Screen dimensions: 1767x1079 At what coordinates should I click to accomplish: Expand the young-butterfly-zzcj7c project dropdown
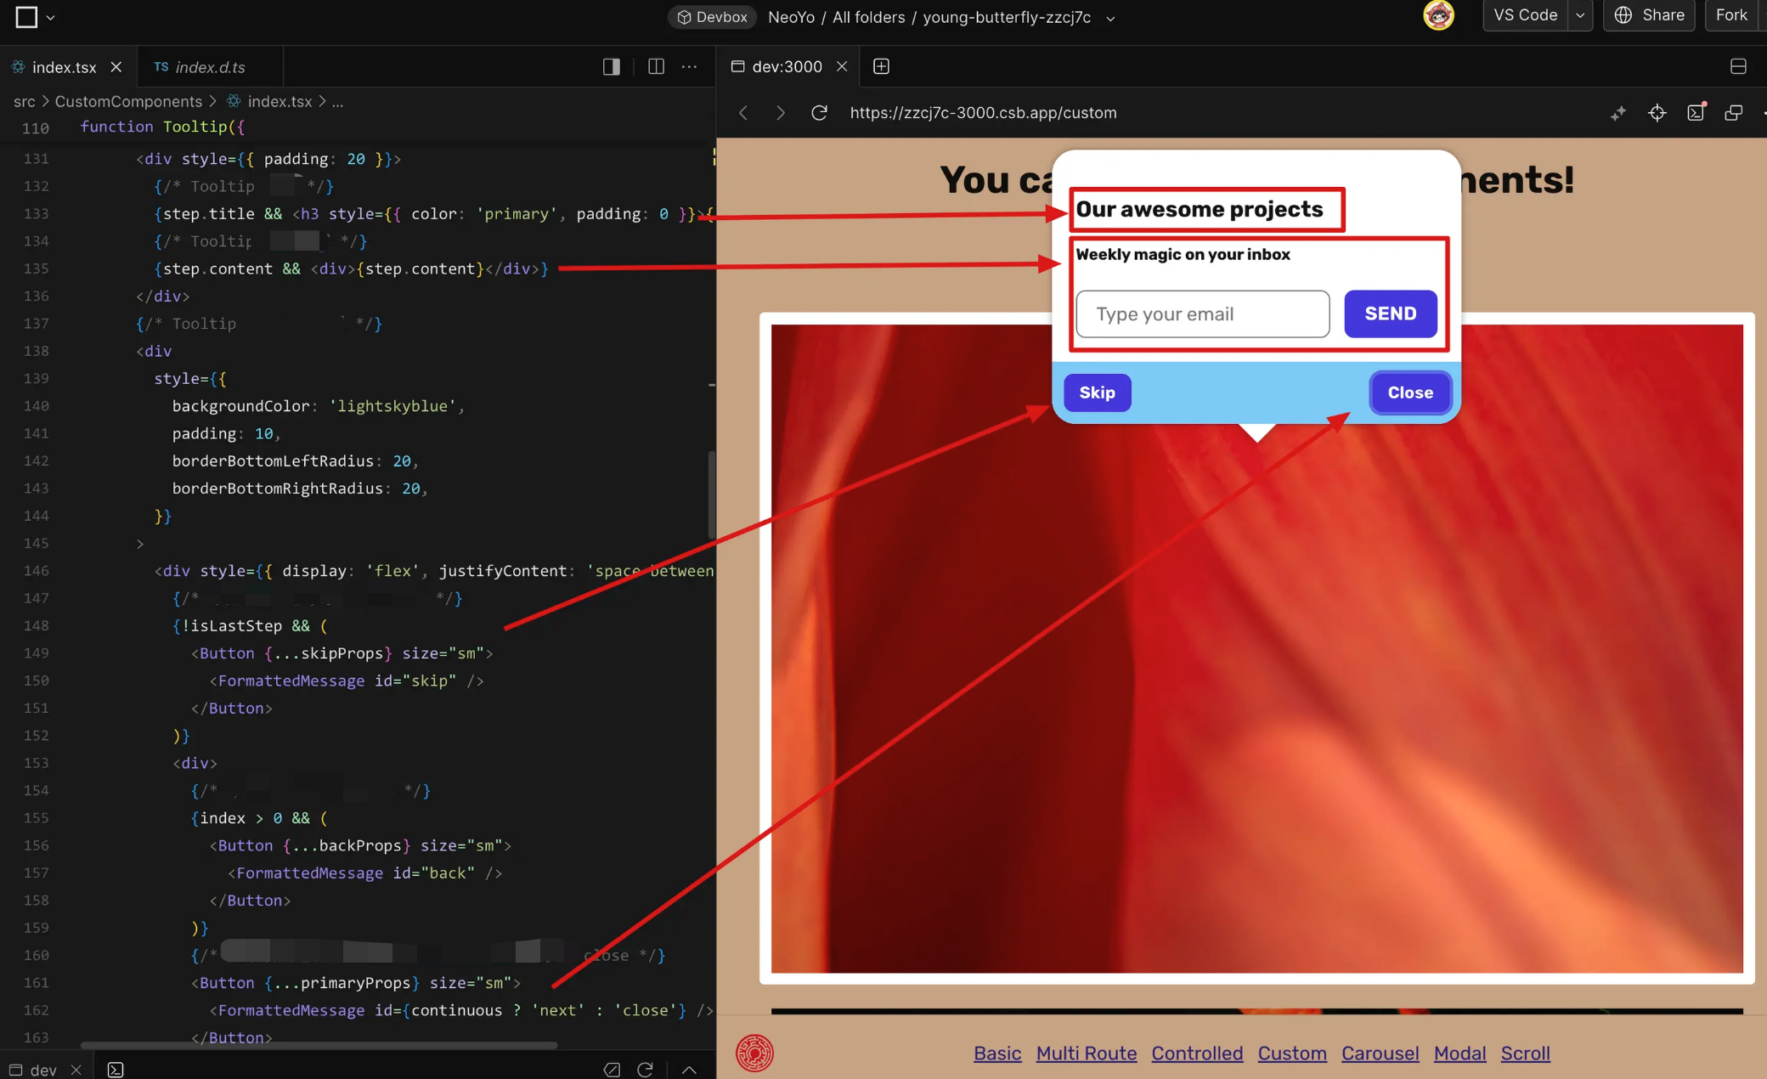click(1110, 18)
